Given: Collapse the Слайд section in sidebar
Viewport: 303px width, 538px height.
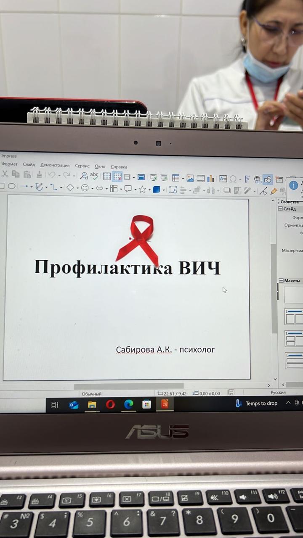Looking at the screenshot, I should coord(281,209).
